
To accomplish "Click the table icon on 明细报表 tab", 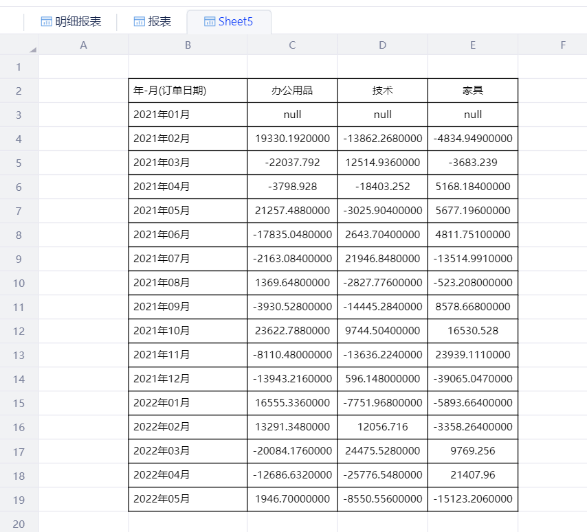I will click(47, 22).
